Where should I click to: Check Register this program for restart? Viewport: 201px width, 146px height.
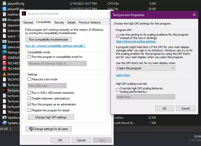(x=29, y=110)
